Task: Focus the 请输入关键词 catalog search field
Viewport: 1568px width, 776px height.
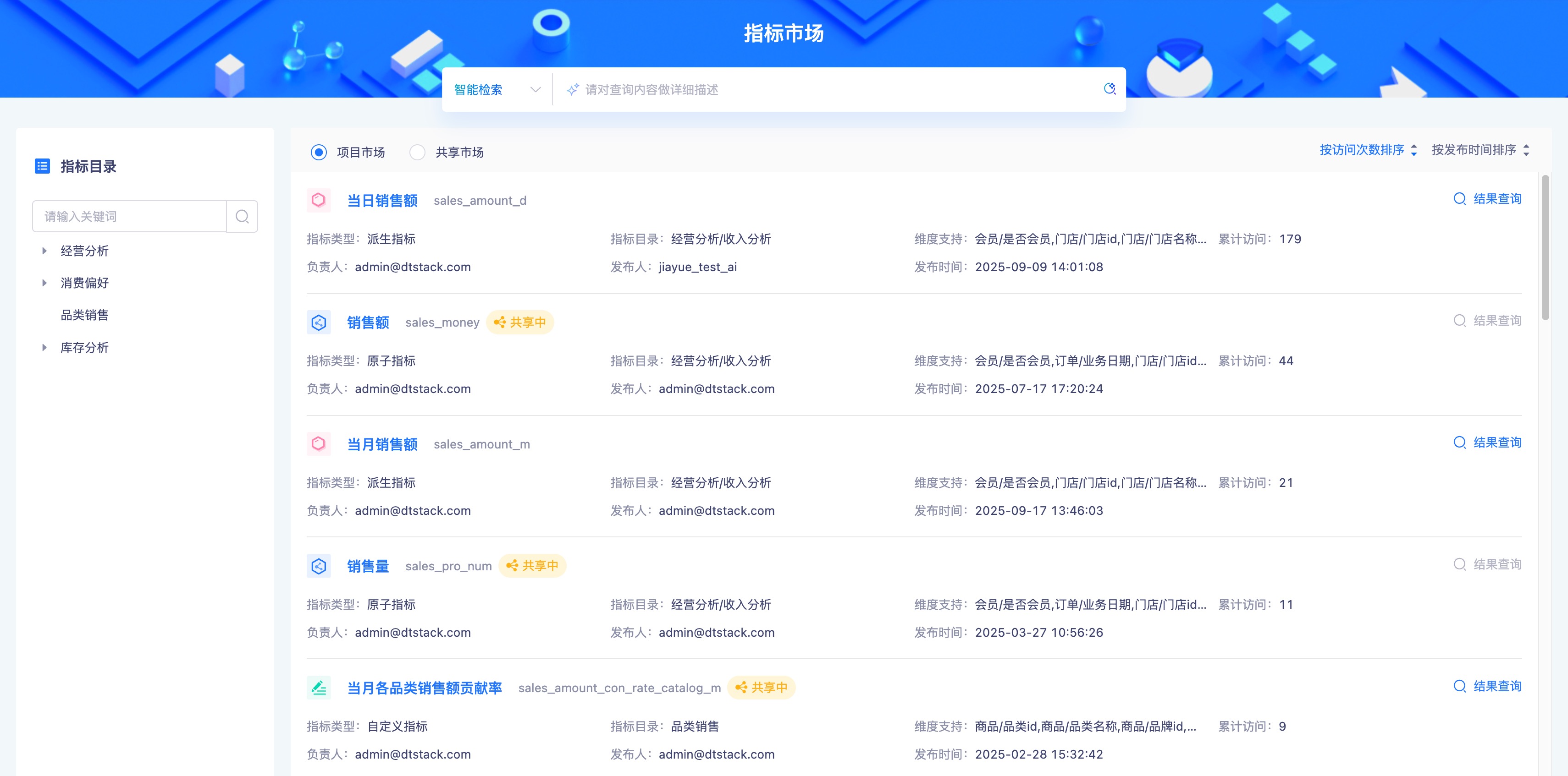Action: 130,217
